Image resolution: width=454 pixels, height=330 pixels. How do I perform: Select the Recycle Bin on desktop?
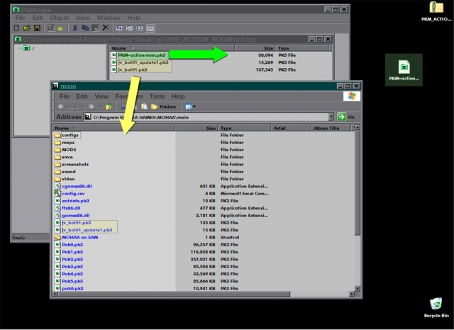coord(436,307)
